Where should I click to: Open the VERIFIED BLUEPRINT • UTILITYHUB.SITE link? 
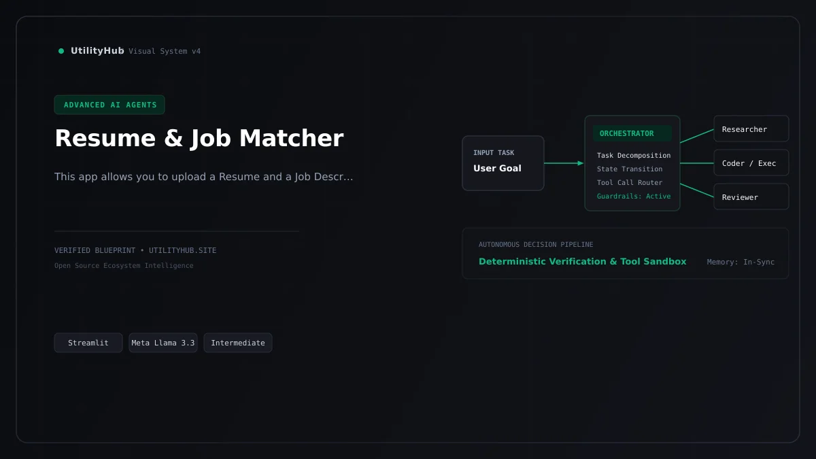[x=135, y=250]
